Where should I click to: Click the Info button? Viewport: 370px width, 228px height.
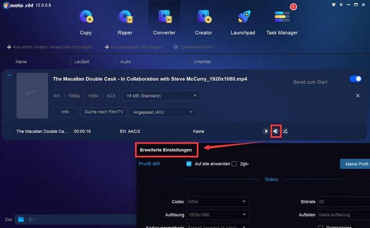point(65,112)
